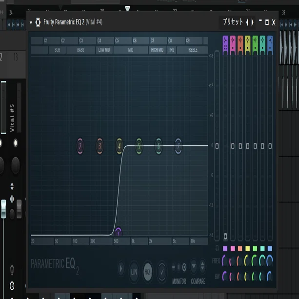Click the mixer up-down arrows stepper icon
Image resolution: width=299 pixels, height=299 pixels.
click(x=12, y=186)
